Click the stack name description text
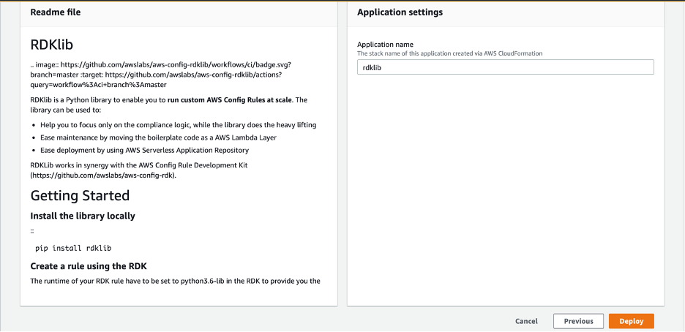The height and width of the screenshot is (332, 685). 450,53
